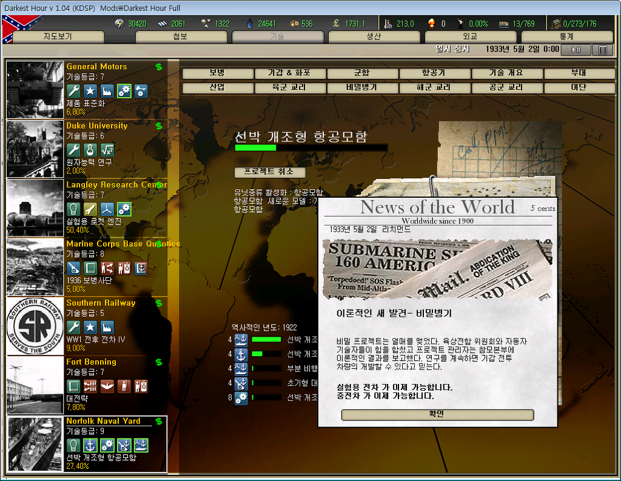Viewport: 621px width, 481px height.
Task: Open the 보병 infantry tech category
Action: point(218,73)
